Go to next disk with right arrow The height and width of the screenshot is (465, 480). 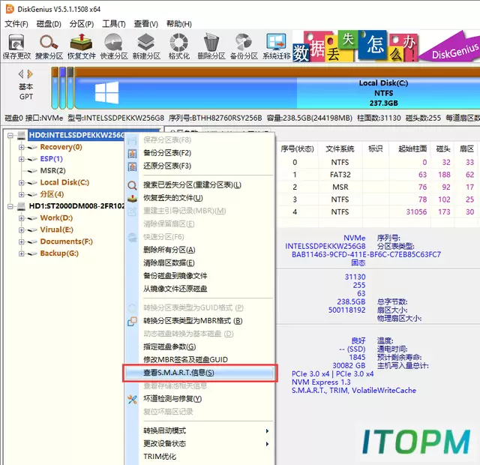[30, 74]
